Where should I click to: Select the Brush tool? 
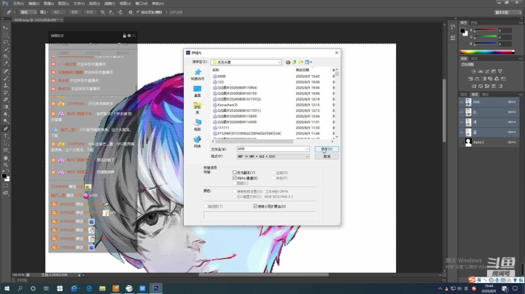5,79
